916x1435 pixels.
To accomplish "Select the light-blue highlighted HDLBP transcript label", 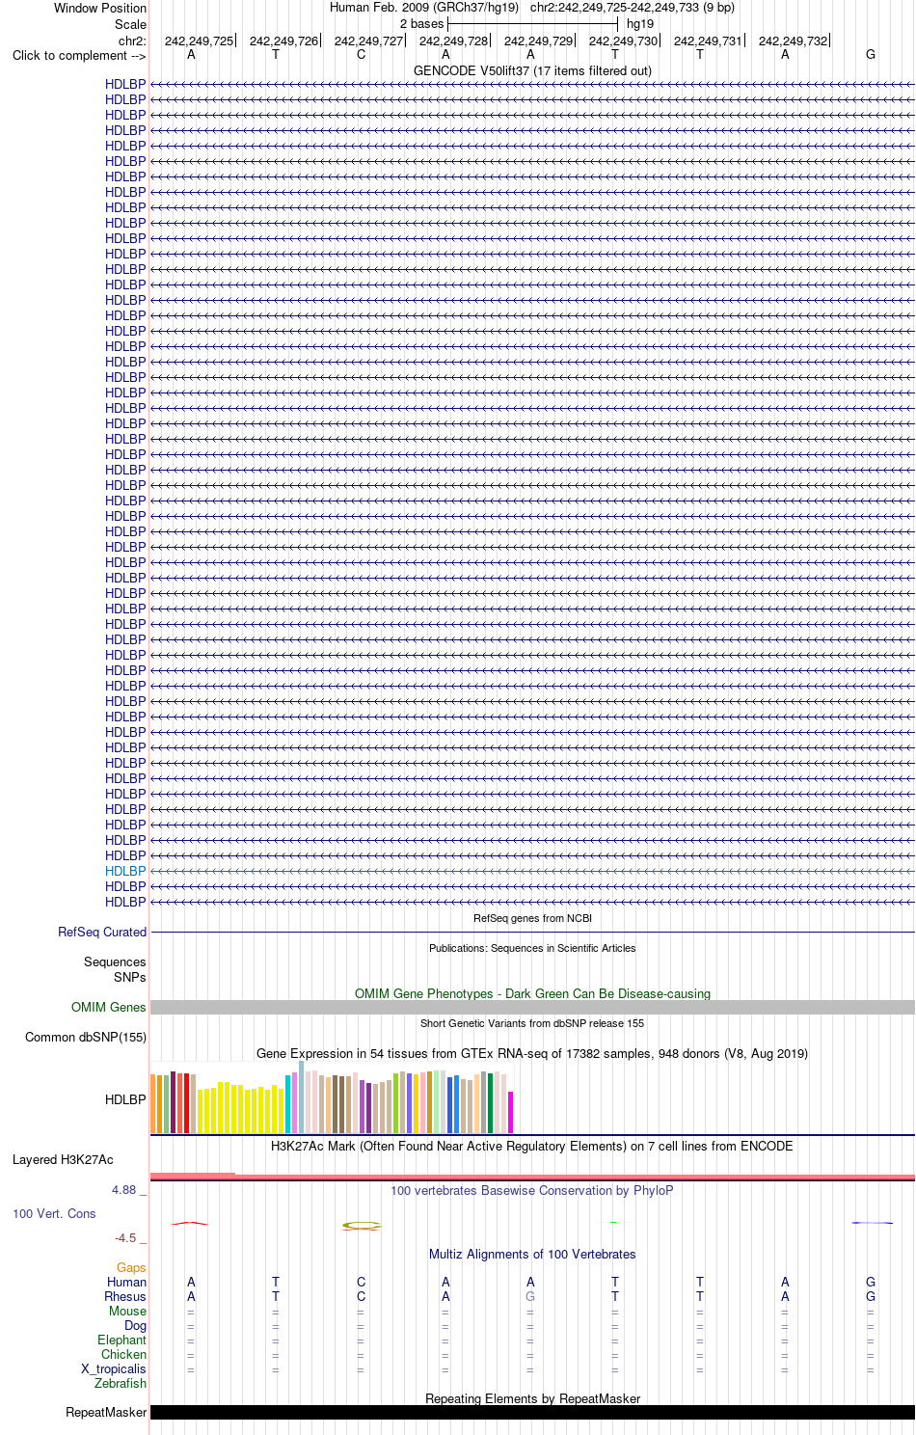I will click(125, 871).
